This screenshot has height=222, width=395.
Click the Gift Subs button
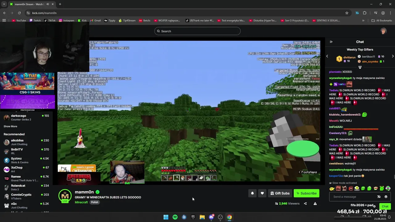coord(280,193)
